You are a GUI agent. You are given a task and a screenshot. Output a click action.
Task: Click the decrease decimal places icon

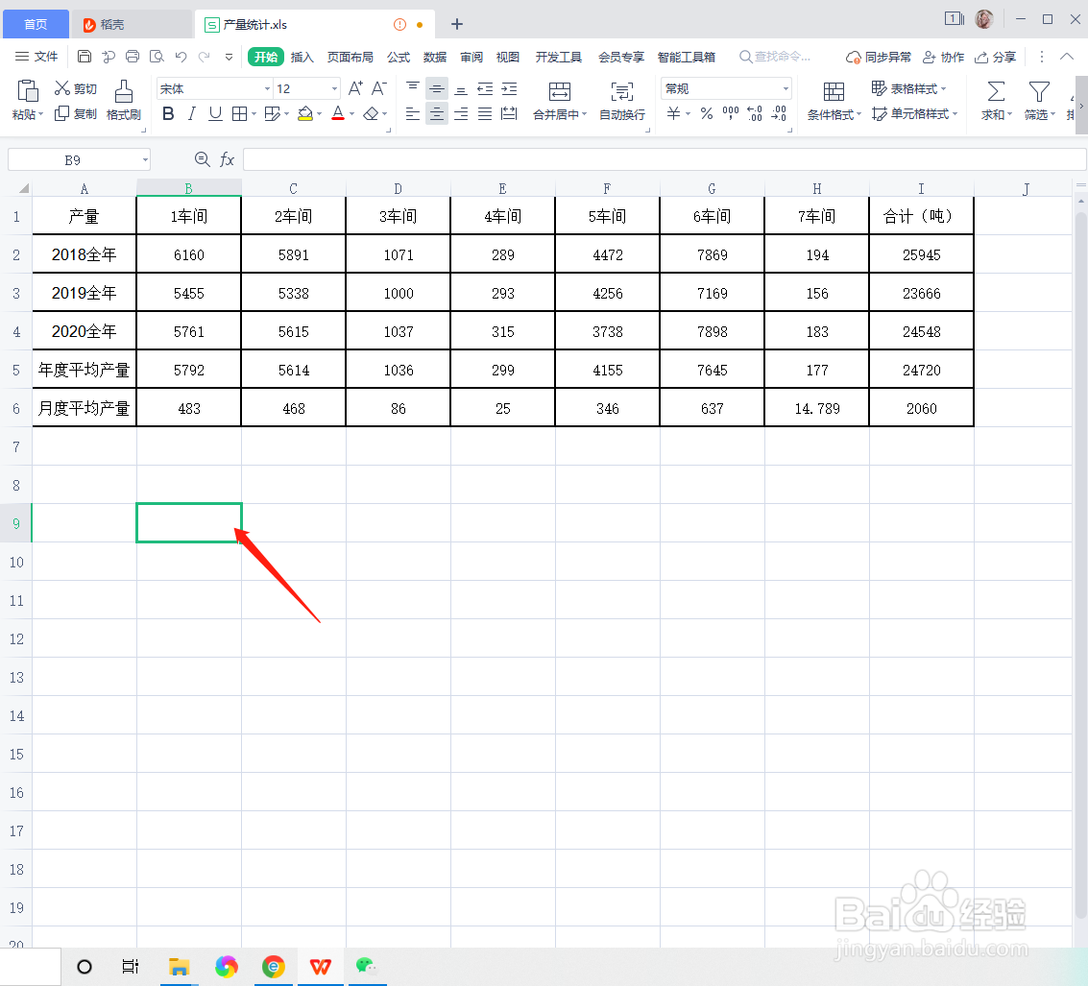click(x=779, y=113)
